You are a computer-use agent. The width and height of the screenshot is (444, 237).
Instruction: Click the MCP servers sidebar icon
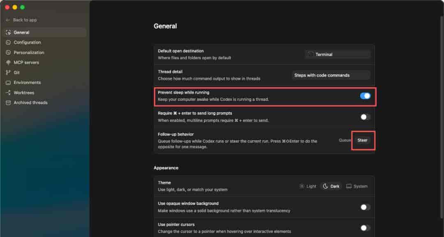pyautogui.click(x=8, y=63)
